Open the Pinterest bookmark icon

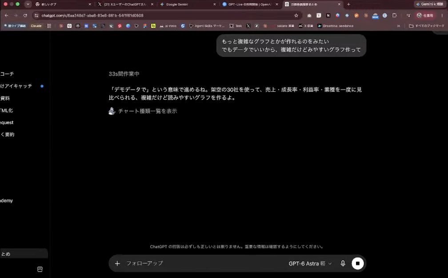pyautogui.click(x=120, y=26)
